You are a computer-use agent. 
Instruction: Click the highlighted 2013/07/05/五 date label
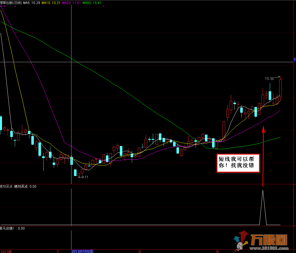(82, 251)
